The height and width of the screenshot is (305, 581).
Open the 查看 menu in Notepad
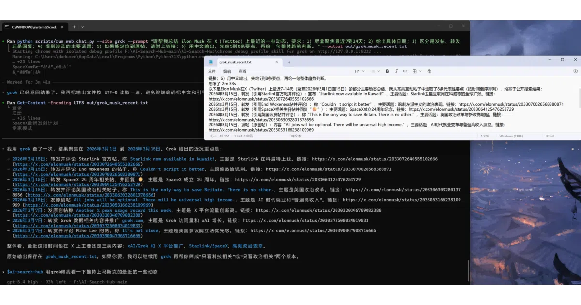pyautogui.click(x=242, y=71)
